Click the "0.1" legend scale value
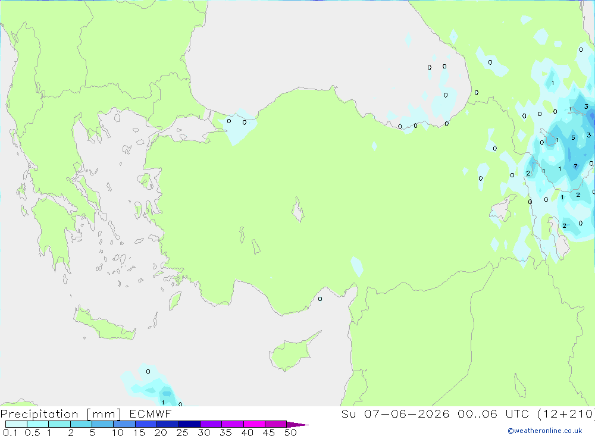595x436 pixels. (10, 432)
